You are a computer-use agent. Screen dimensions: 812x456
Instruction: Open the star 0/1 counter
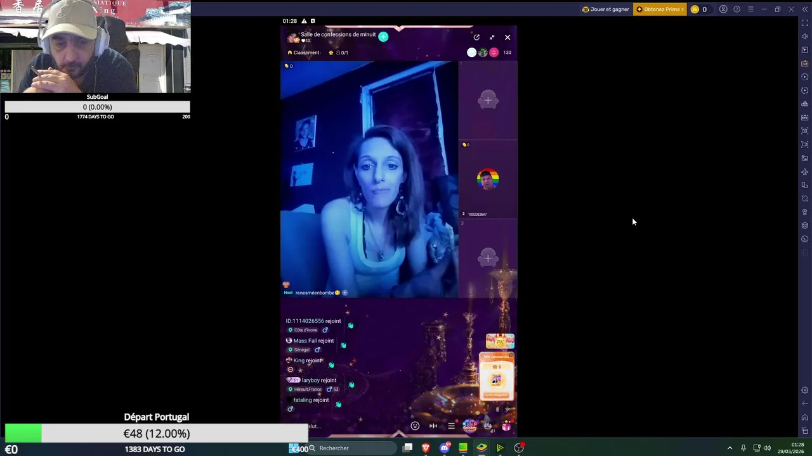point(339,53)
